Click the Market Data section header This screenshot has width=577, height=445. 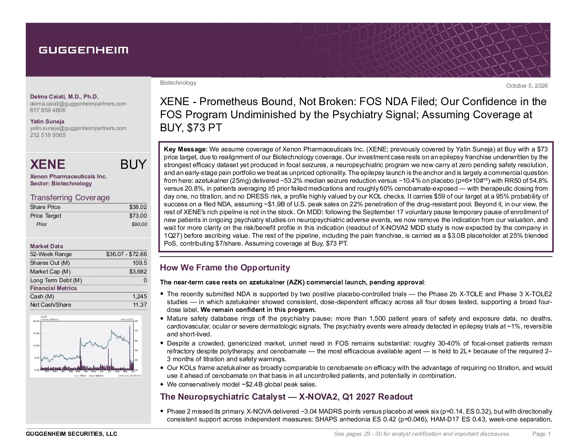coord(46,246)
